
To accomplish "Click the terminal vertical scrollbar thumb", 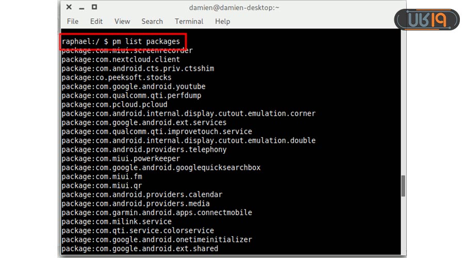I will pyautogui.click(x=403, y=186).
